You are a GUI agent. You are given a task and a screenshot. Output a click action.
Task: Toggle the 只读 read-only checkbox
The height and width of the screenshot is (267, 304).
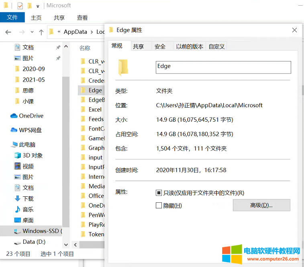159,193
